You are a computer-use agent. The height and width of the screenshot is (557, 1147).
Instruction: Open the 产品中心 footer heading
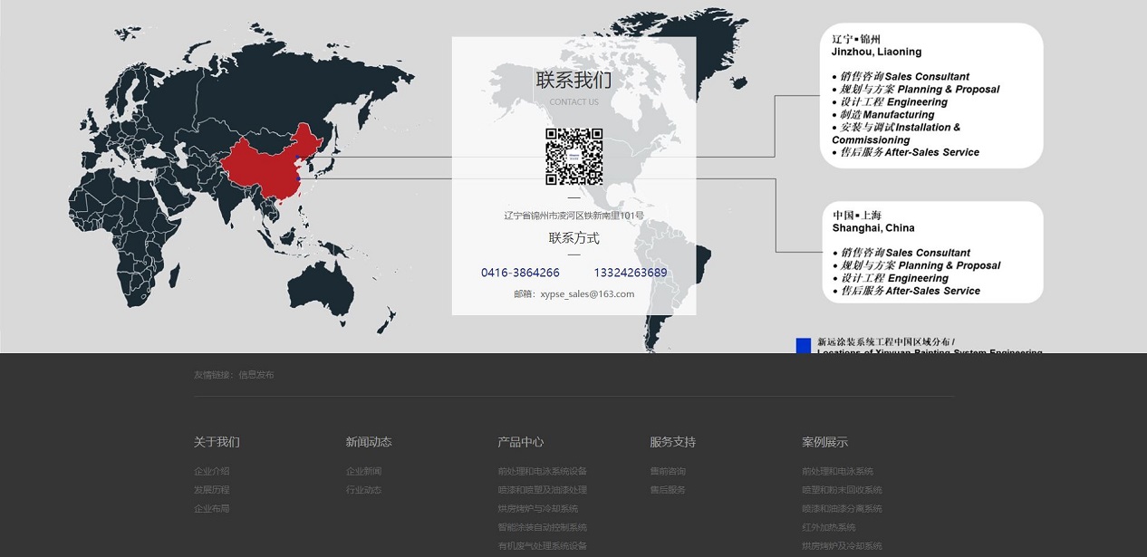pyautogui.click(x=521, y=442)
